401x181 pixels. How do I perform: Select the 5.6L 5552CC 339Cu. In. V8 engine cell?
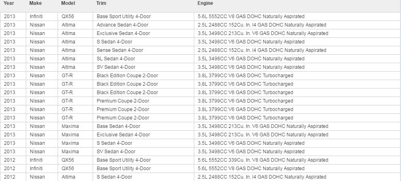[x=297, y=160]
